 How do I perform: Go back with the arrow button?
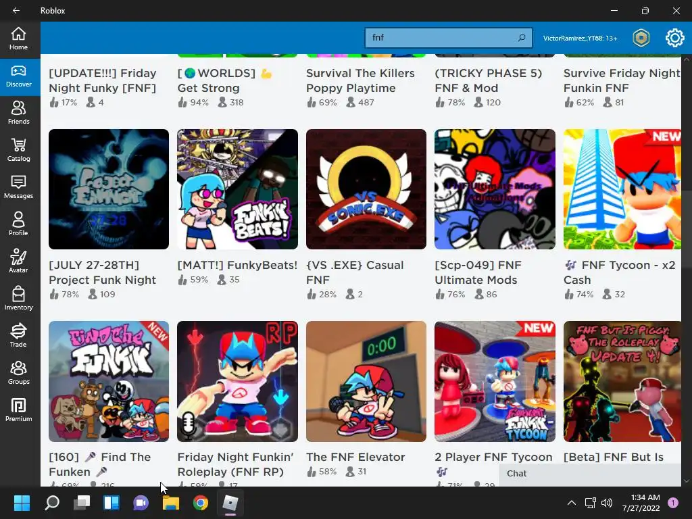(16, 11)
